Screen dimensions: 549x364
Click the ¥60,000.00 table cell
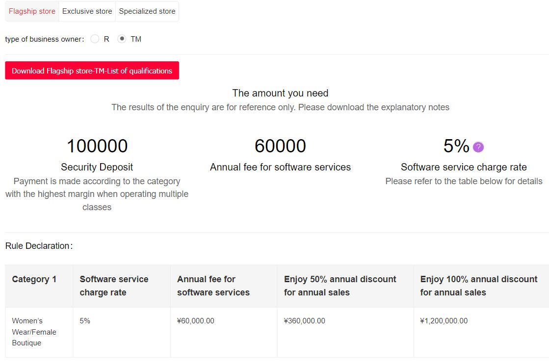[195, 321]
